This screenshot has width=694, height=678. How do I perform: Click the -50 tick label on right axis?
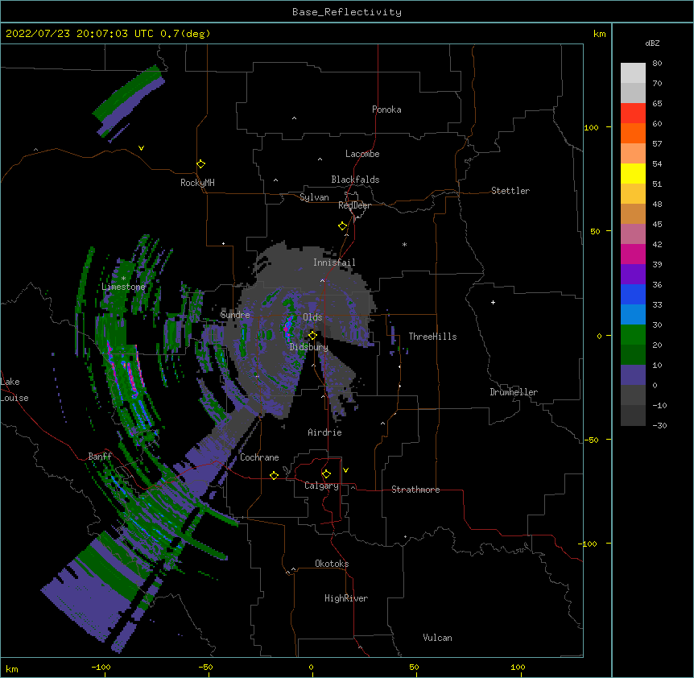pyautogui.click(x=591, y=440)
